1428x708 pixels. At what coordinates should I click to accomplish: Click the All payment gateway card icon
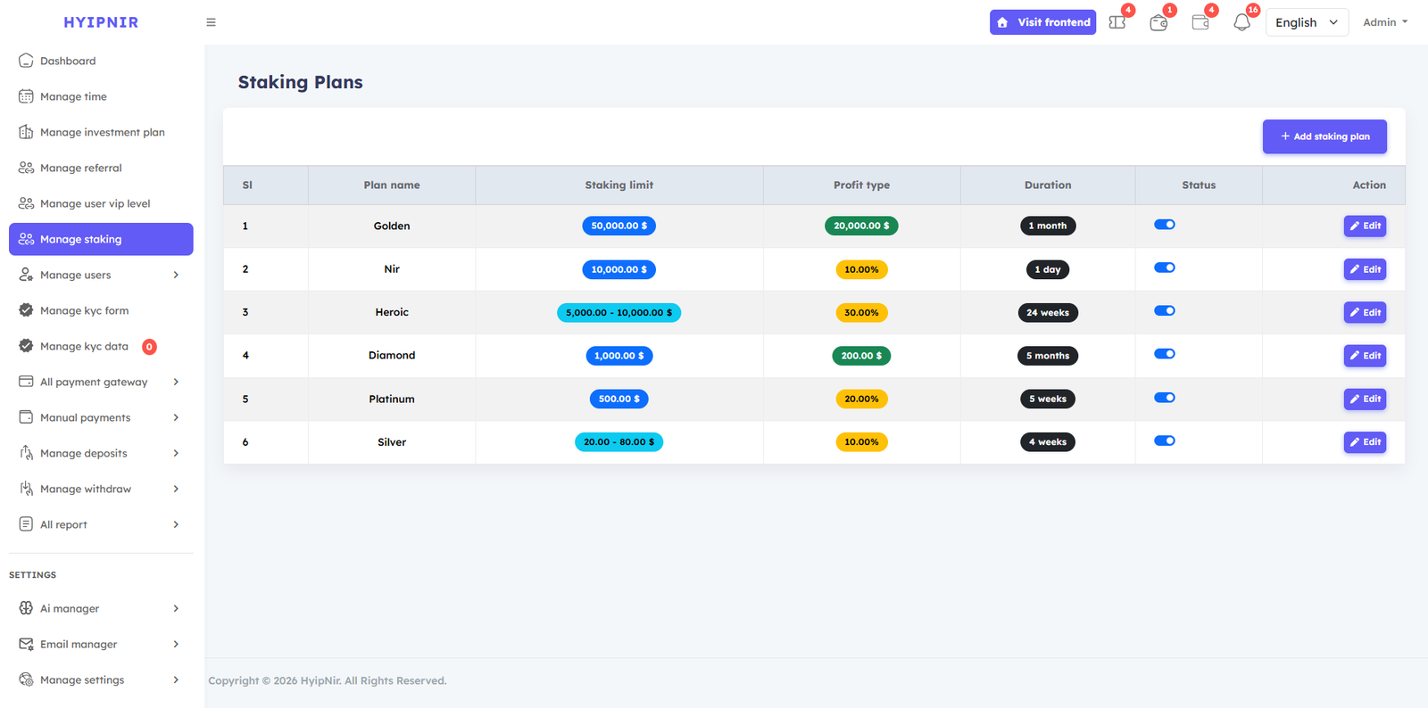point(26,382)
